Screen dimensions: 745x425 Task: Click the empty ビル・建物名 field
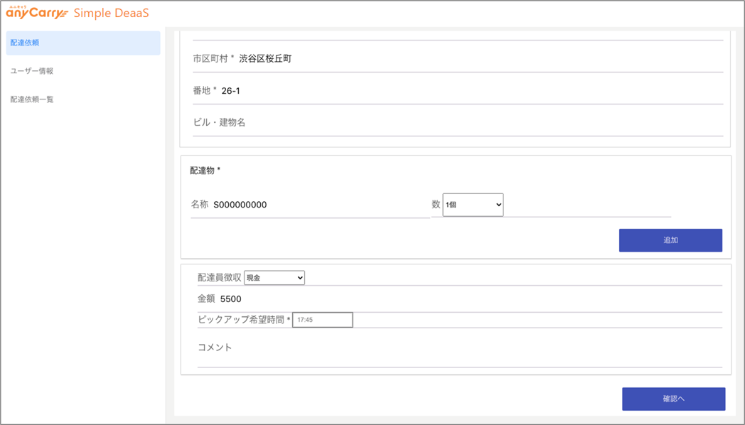pos(320,122)
